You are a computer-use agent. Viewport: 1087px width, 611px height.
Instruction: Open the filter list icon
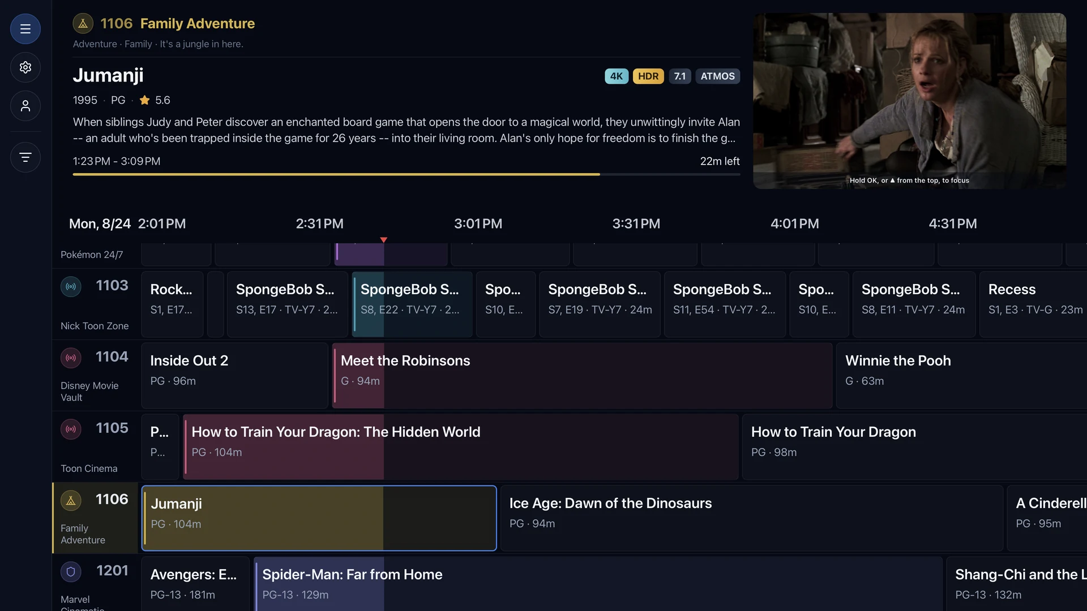(x=25, y=157)
